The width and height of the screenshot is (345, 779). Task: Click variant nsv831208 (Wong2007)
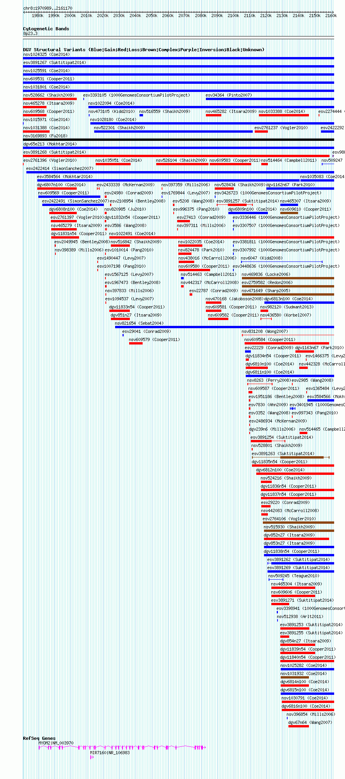265,331
